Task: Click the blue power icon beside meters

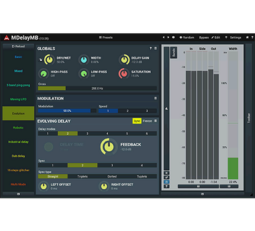Action: tap(167, 182)
